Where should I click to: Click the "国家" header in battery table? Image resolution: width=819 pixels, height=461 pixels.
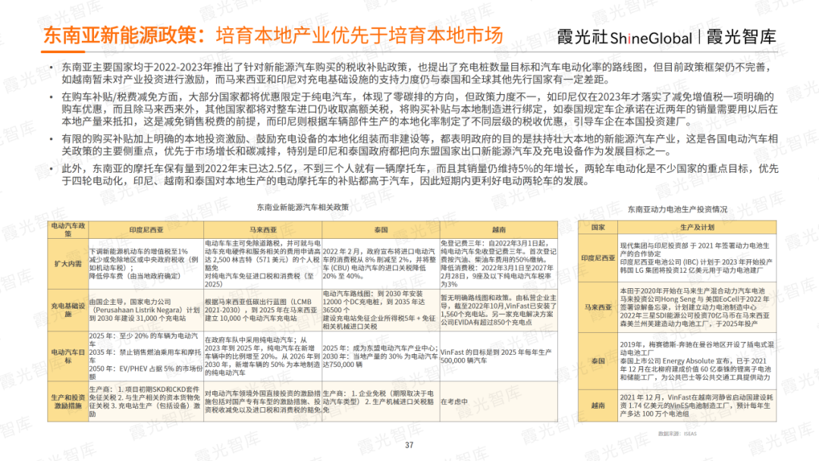click(598, 227)
